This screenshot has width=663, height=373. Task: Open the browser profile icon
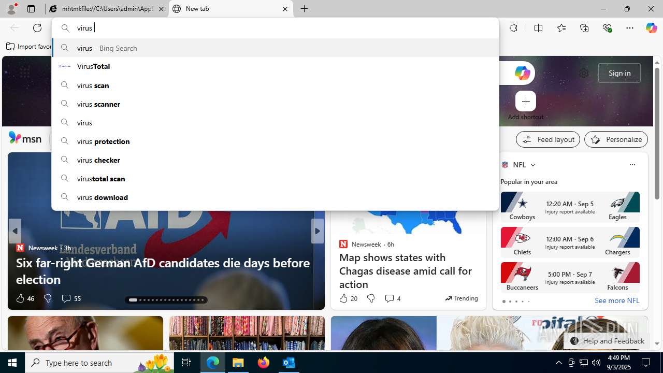pyautogui.click(x=11, y=9)
